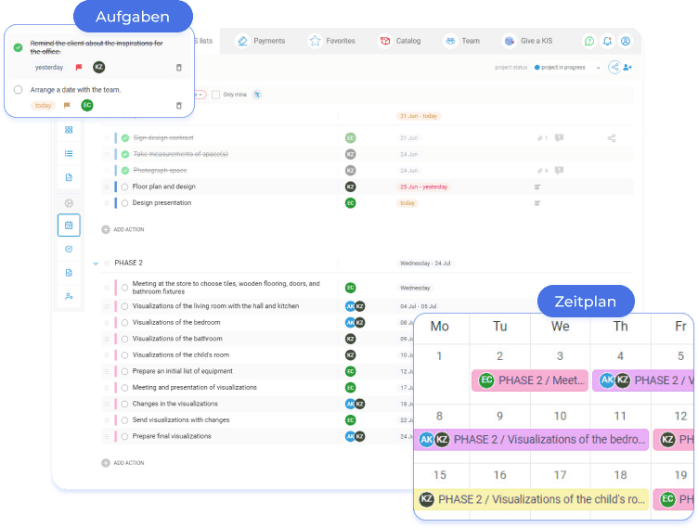The width and height of the screenshot is (698, 528).
Task: Click the orange flag on Arrange a date task
Action: click(x=67, y=106)
